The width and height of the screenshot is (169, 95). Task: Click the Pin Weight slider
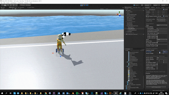pyautogui.click(x=159, y=52)
